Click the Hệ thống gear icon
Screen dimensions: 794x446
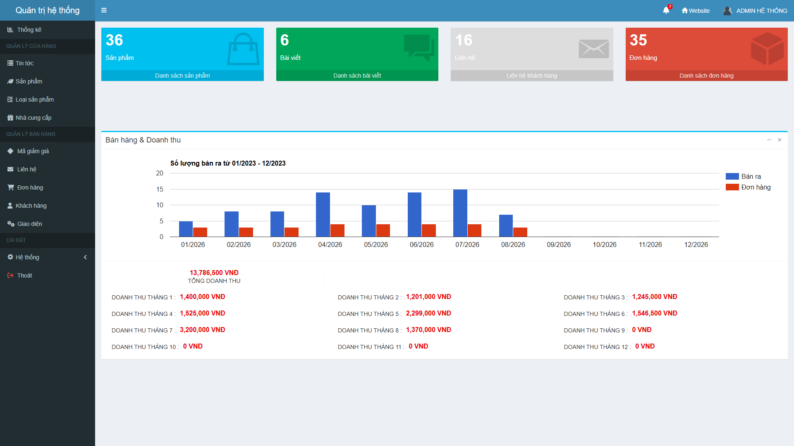click(x=10, y=257)
